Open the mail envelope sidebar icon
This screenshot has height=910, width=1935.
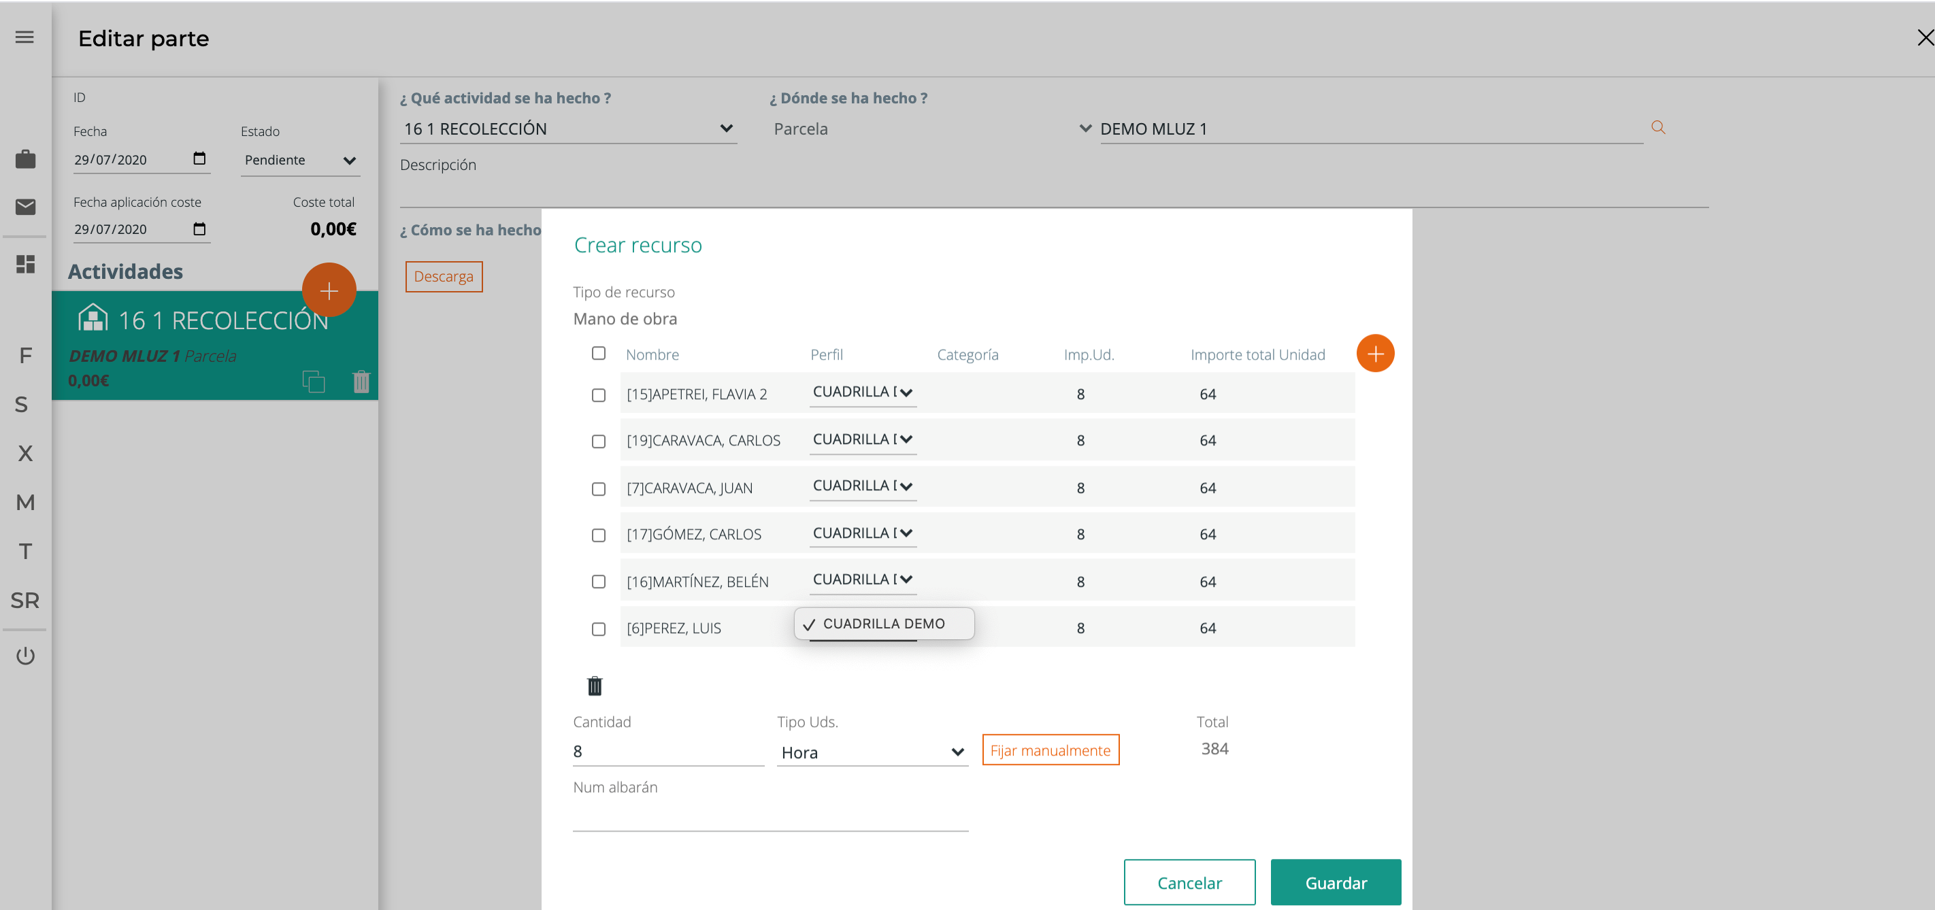[26, 207]
